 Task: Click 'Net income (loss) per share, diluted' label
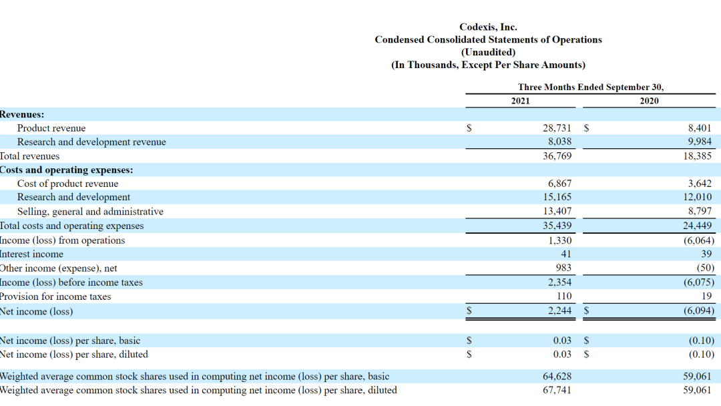[x=73, y=355]
